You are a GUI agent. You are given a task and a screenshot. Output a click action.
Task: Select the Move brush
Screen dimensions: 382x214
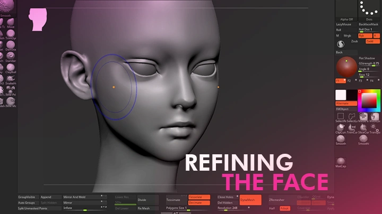(x=11, y=23)
